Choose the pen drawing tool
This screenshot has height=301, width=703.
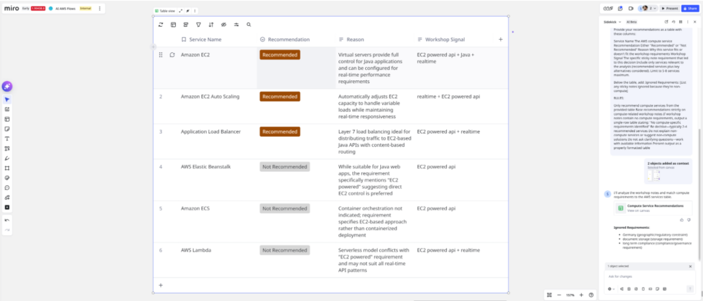[x=7, y=158]
